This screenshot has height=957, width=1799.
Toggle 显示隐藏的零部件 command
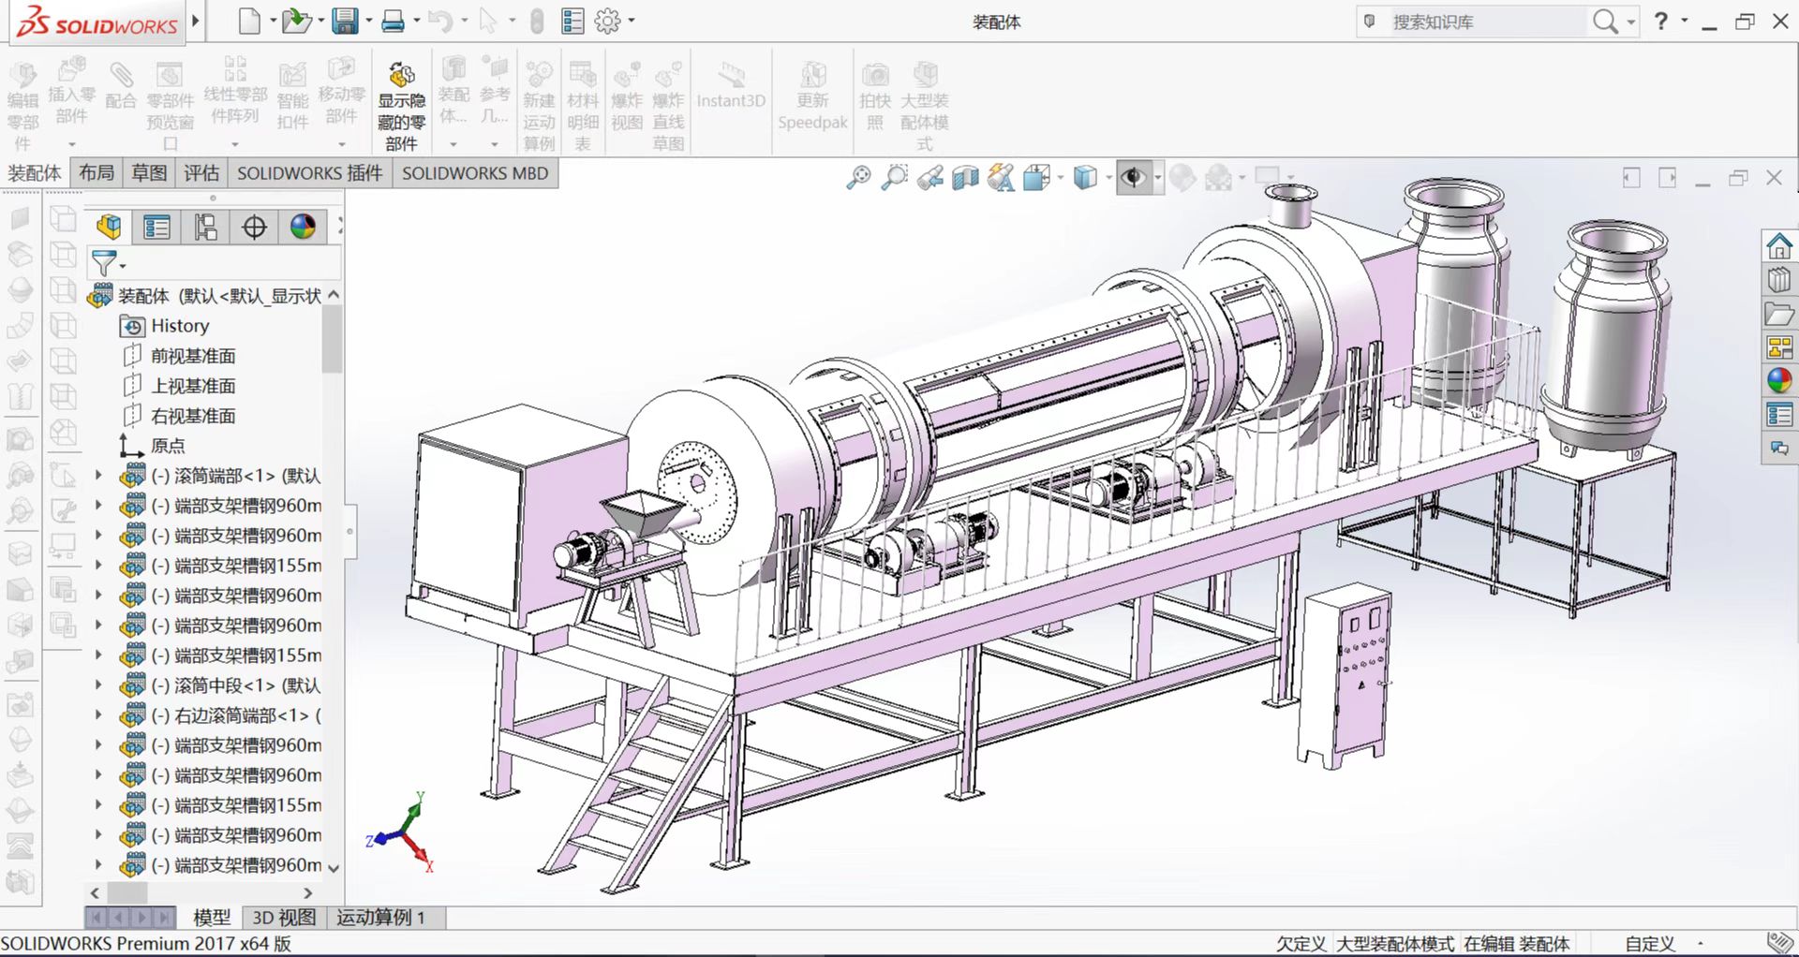401,105
